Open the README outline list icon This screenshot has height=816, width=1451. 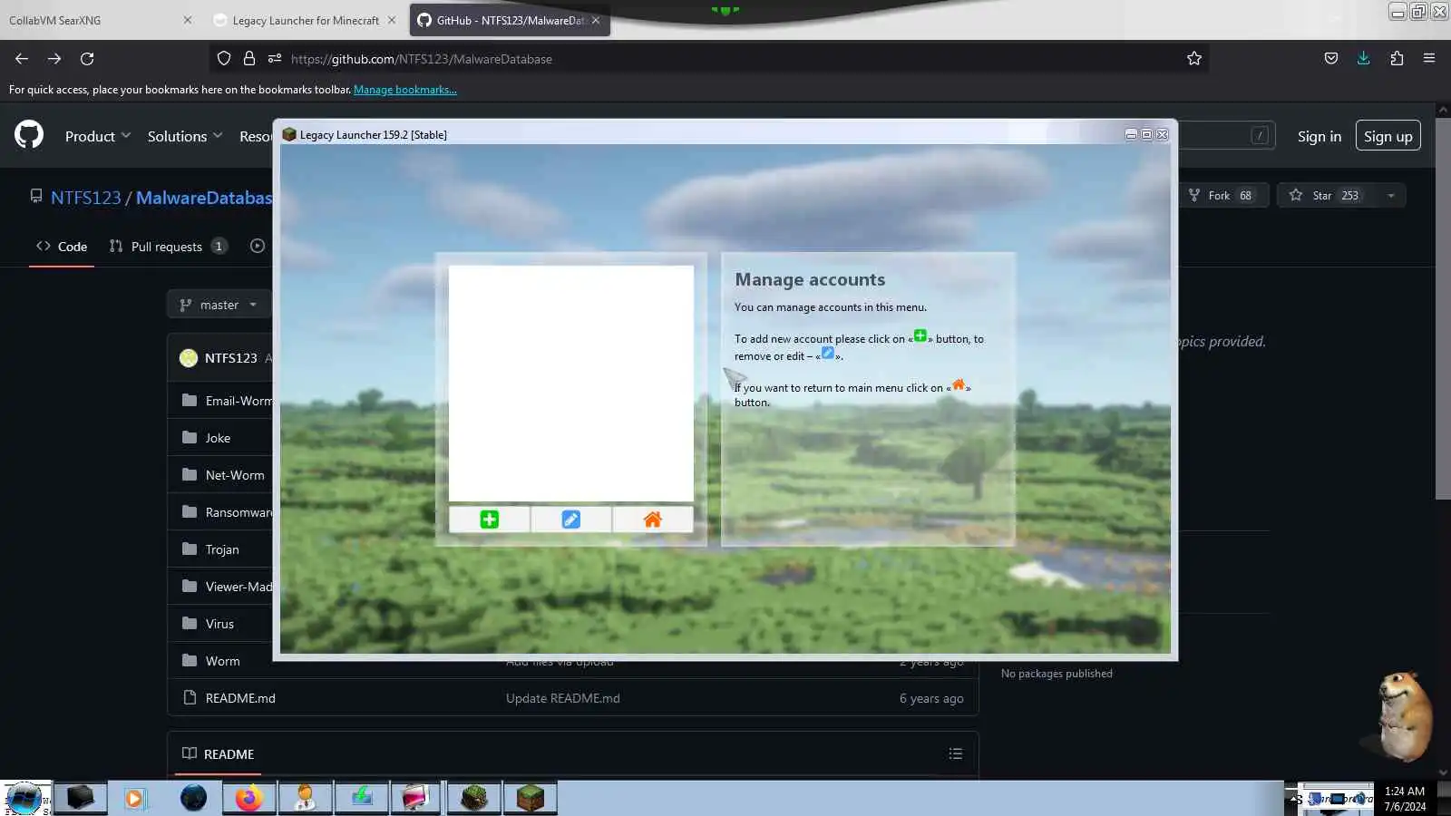point(955,753)
